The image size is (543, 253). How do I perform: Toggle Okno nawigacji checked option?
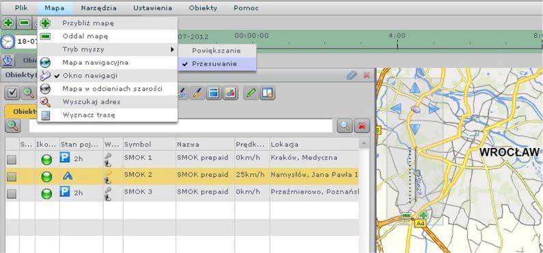107,75
